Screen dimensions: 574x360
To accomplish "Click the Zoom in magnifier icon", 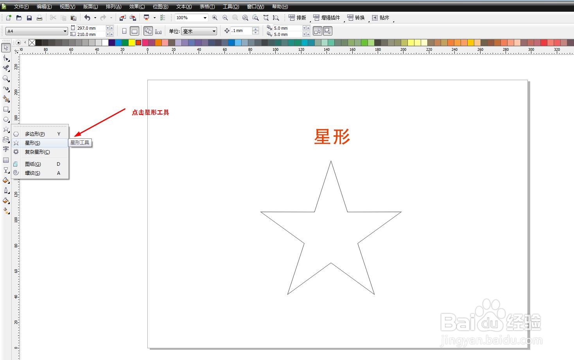I will pos(215,18).
